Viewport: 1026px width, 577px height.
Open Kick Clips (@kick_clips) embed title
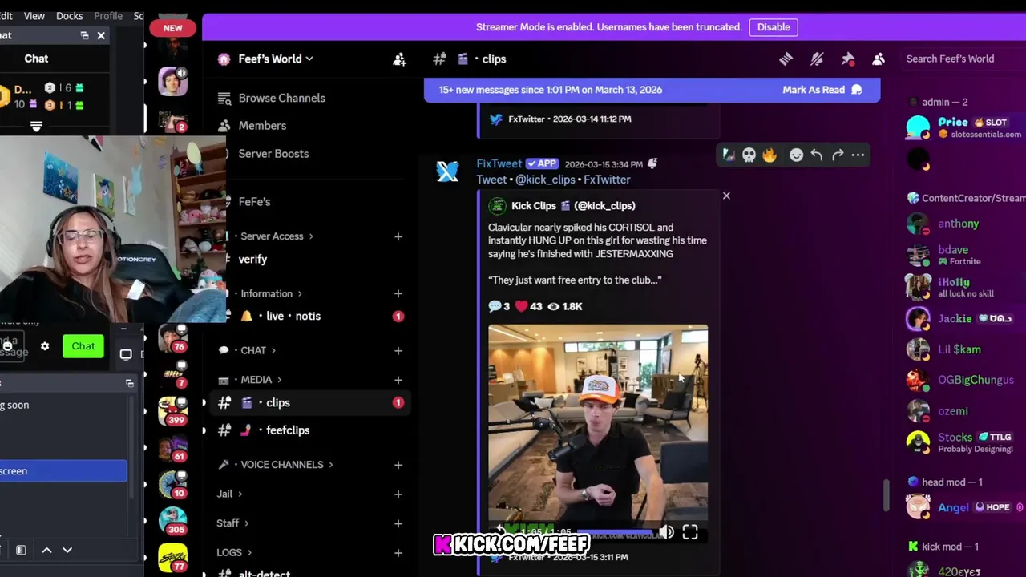(573, 206)
